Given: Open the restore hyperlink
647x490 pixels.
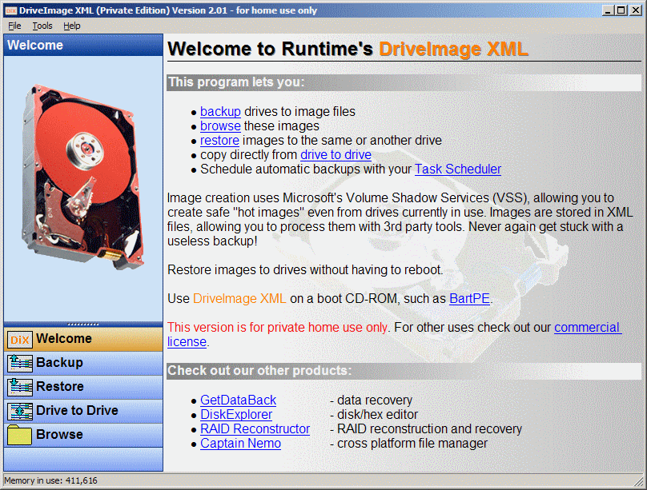Looking at the screenshot, I should pyautogui.click(x=219, y=141).
